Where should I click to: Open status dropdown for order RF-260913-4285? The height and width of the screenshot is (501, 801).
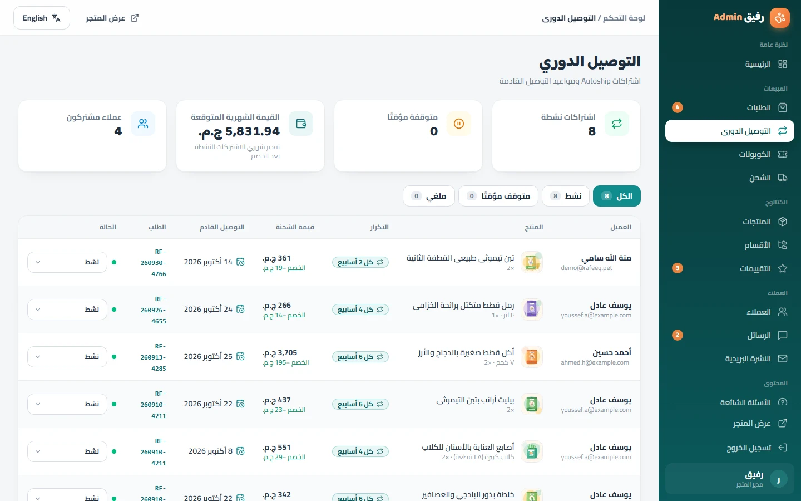point(67,357)
